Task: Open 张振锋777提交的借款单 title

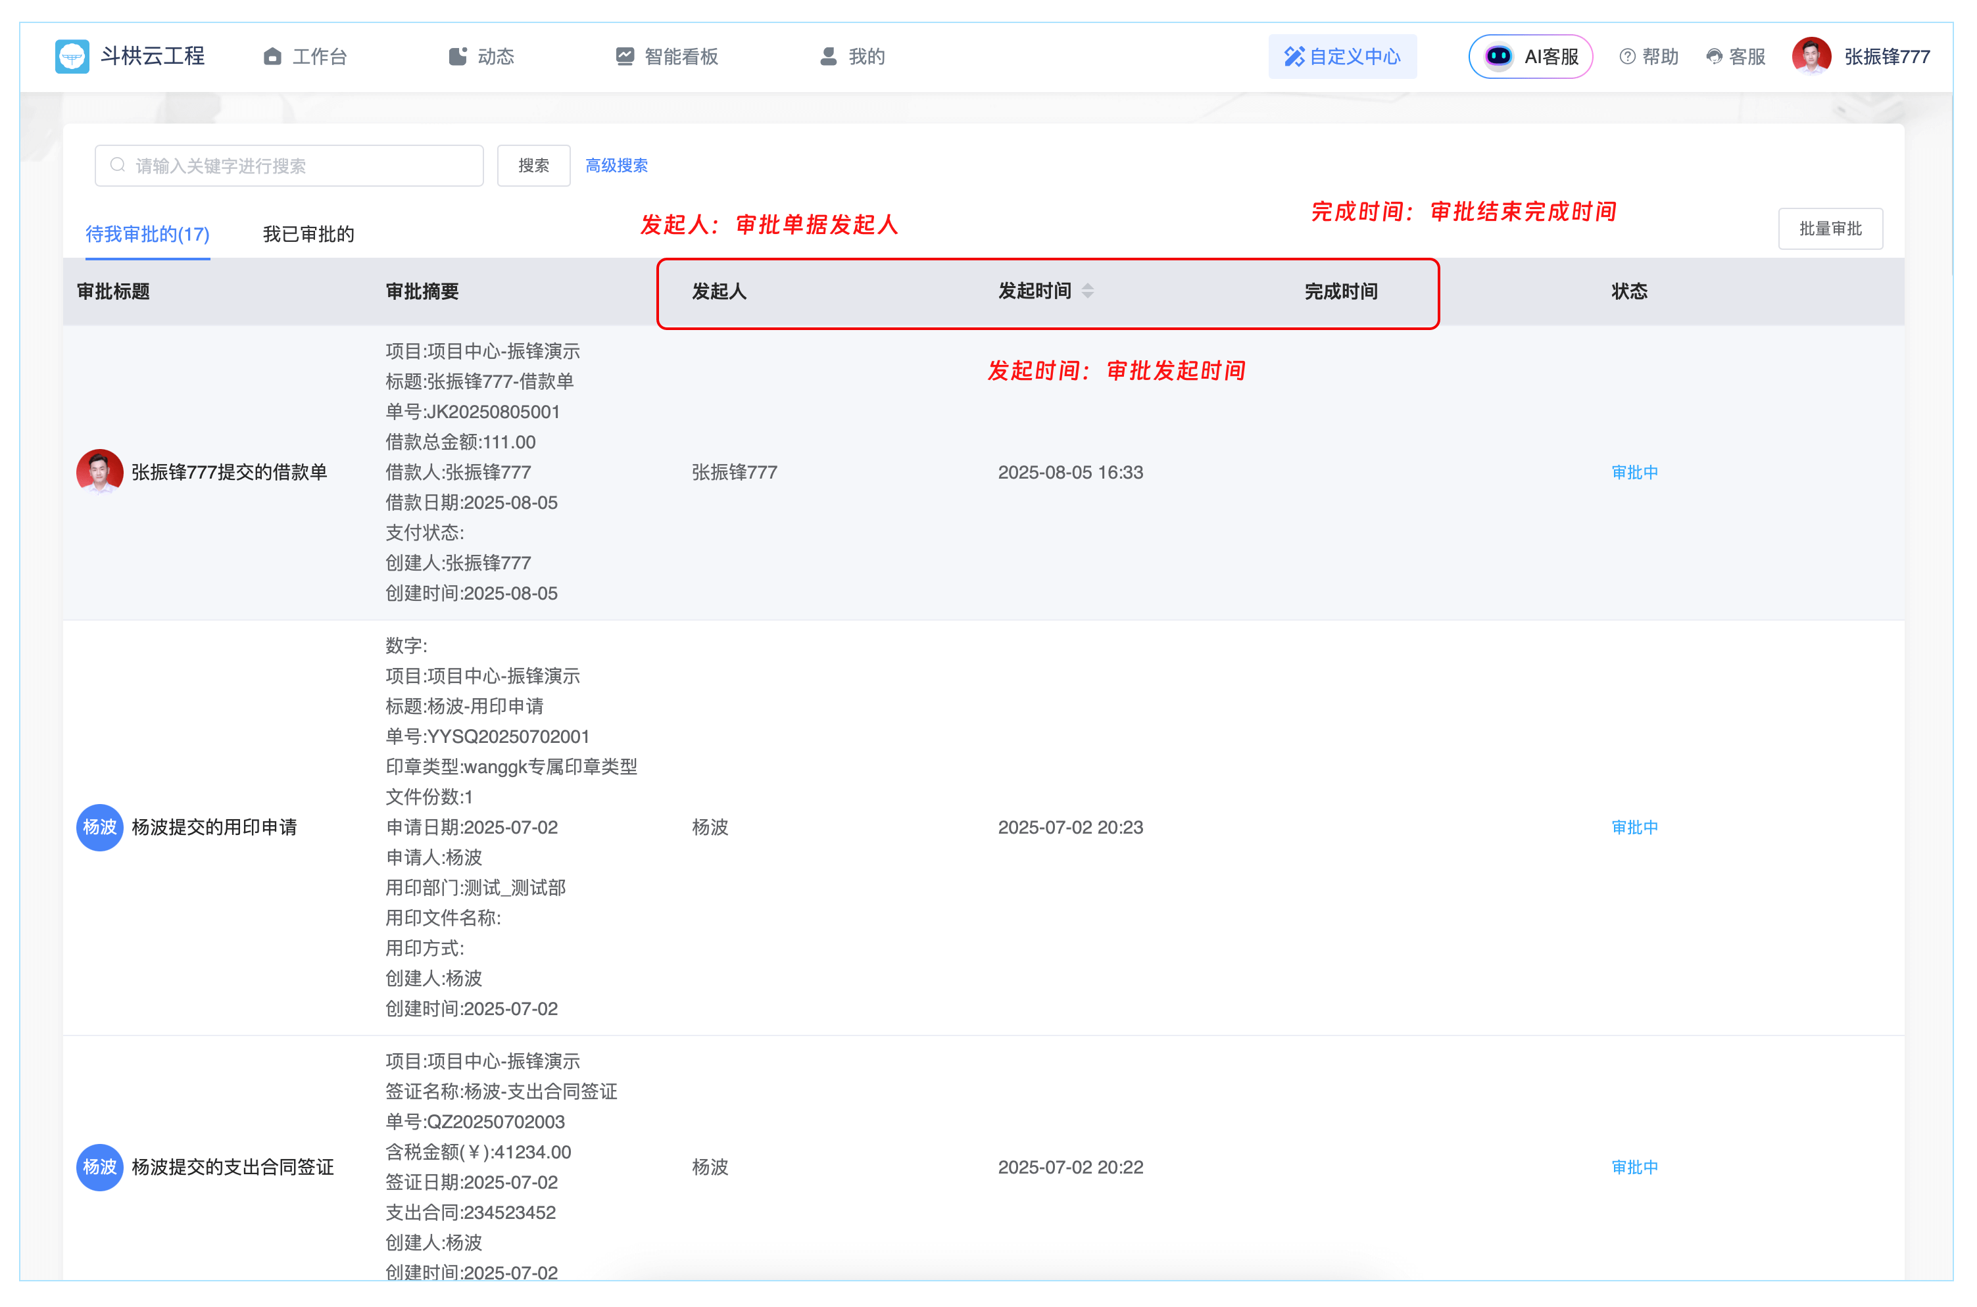Action: [x=230, y=472]
